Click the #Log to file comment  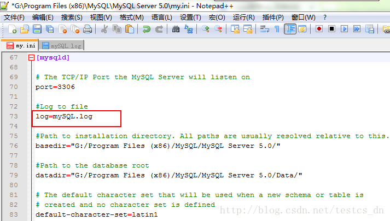62,106
